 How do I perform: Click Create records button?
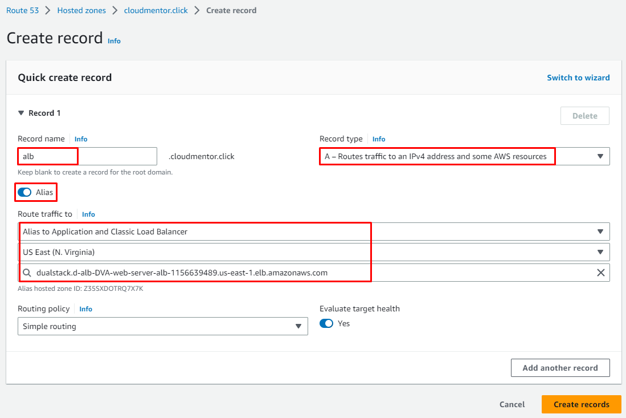pos(581,404)
